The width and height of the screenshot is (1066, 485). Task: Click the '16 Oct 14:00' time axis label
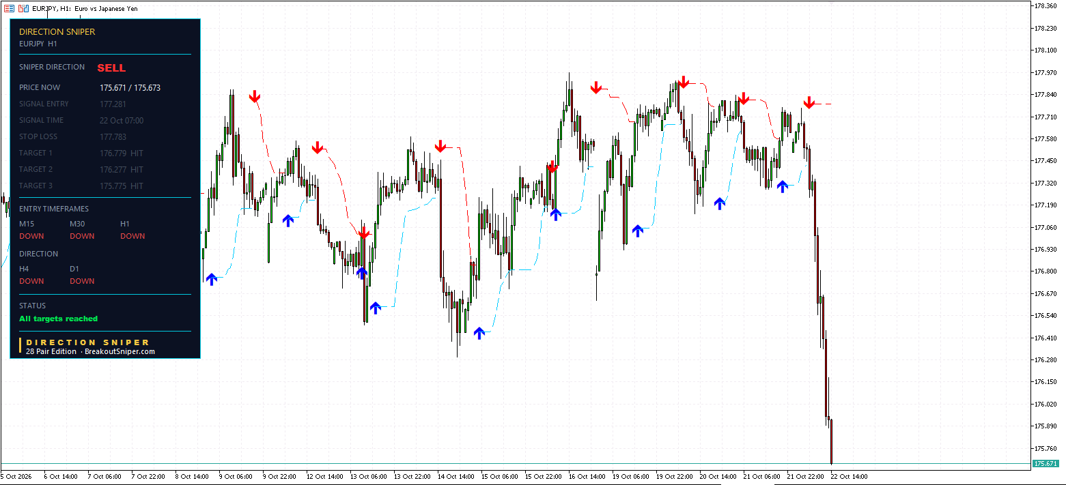588,477
